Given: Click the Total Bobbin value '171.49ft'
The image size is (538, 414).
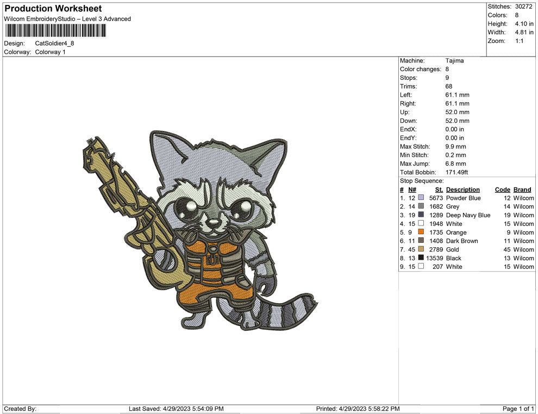Looking at the screenshot, I should 456,172.
